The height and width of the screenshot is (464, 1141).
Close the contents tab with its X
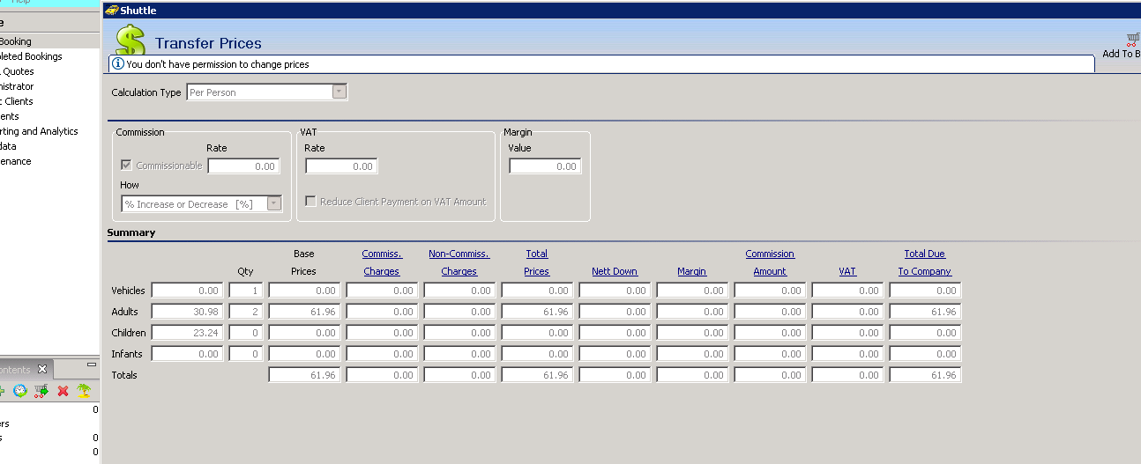click(41, 369)
